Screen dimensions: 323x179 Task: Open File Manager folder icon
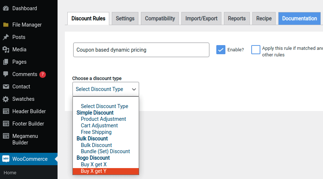(x=6, y=25)
